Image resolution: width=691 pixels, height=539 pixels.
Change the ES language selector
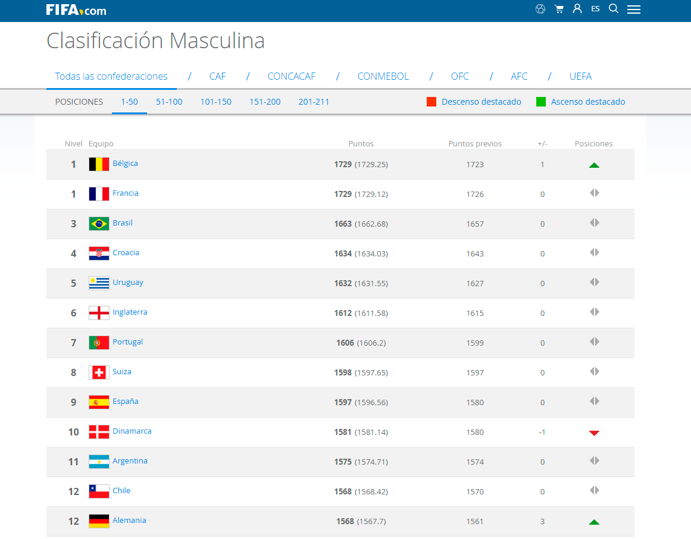click(x=595, y=9)
